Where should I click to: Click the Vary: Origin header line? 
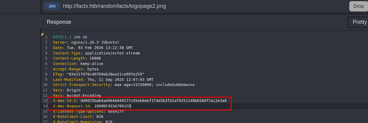coord(67,90)
